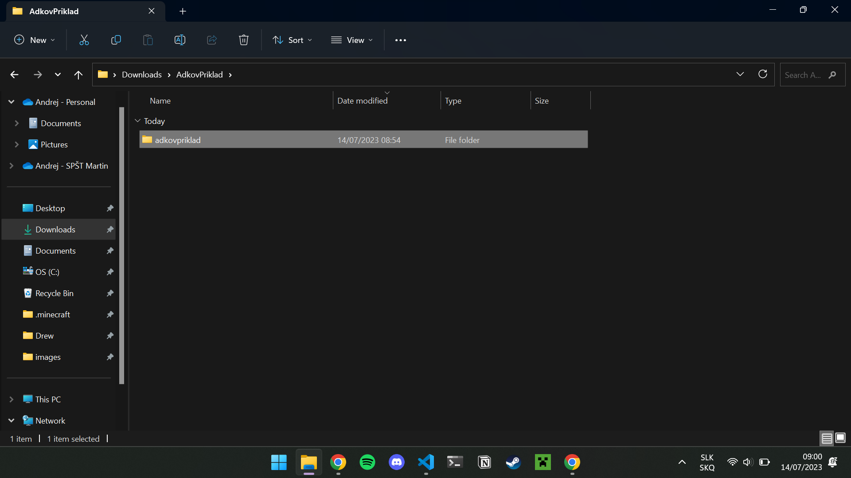Click the Paste clipboard icon

tap(148, 40)
